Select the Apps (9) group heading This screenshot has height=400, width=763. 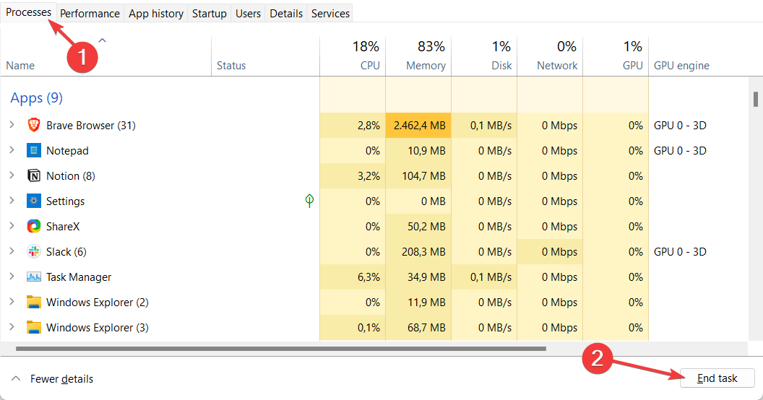click(x=37, y=97)
